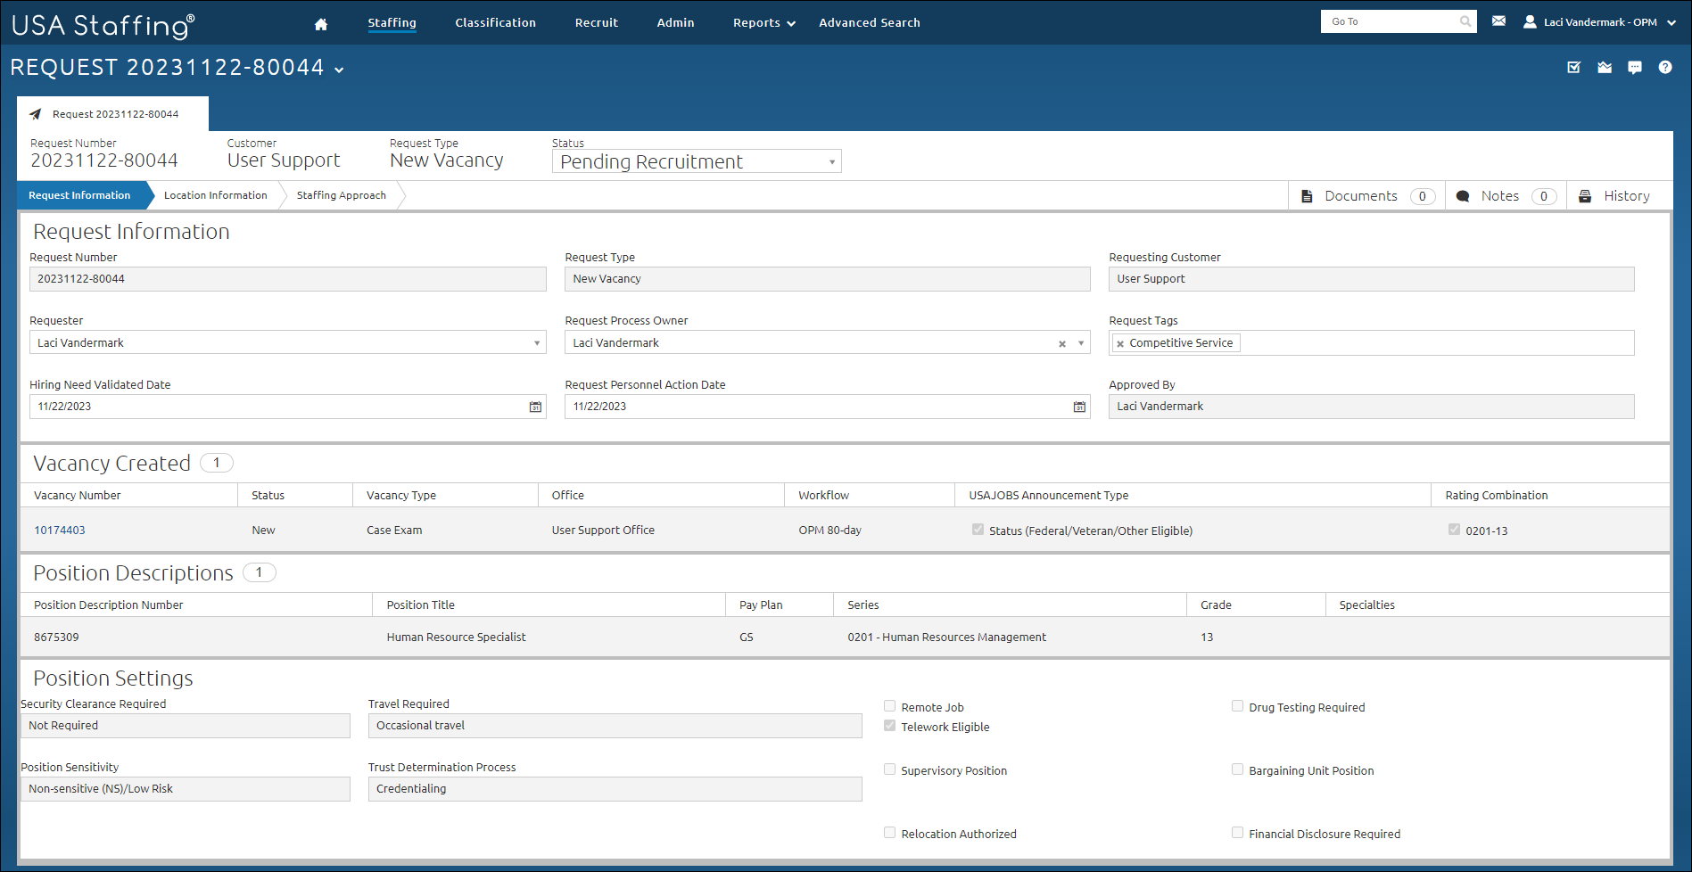Open vacancy 10174403 link
1692x872 pixels.
[59, 530]
